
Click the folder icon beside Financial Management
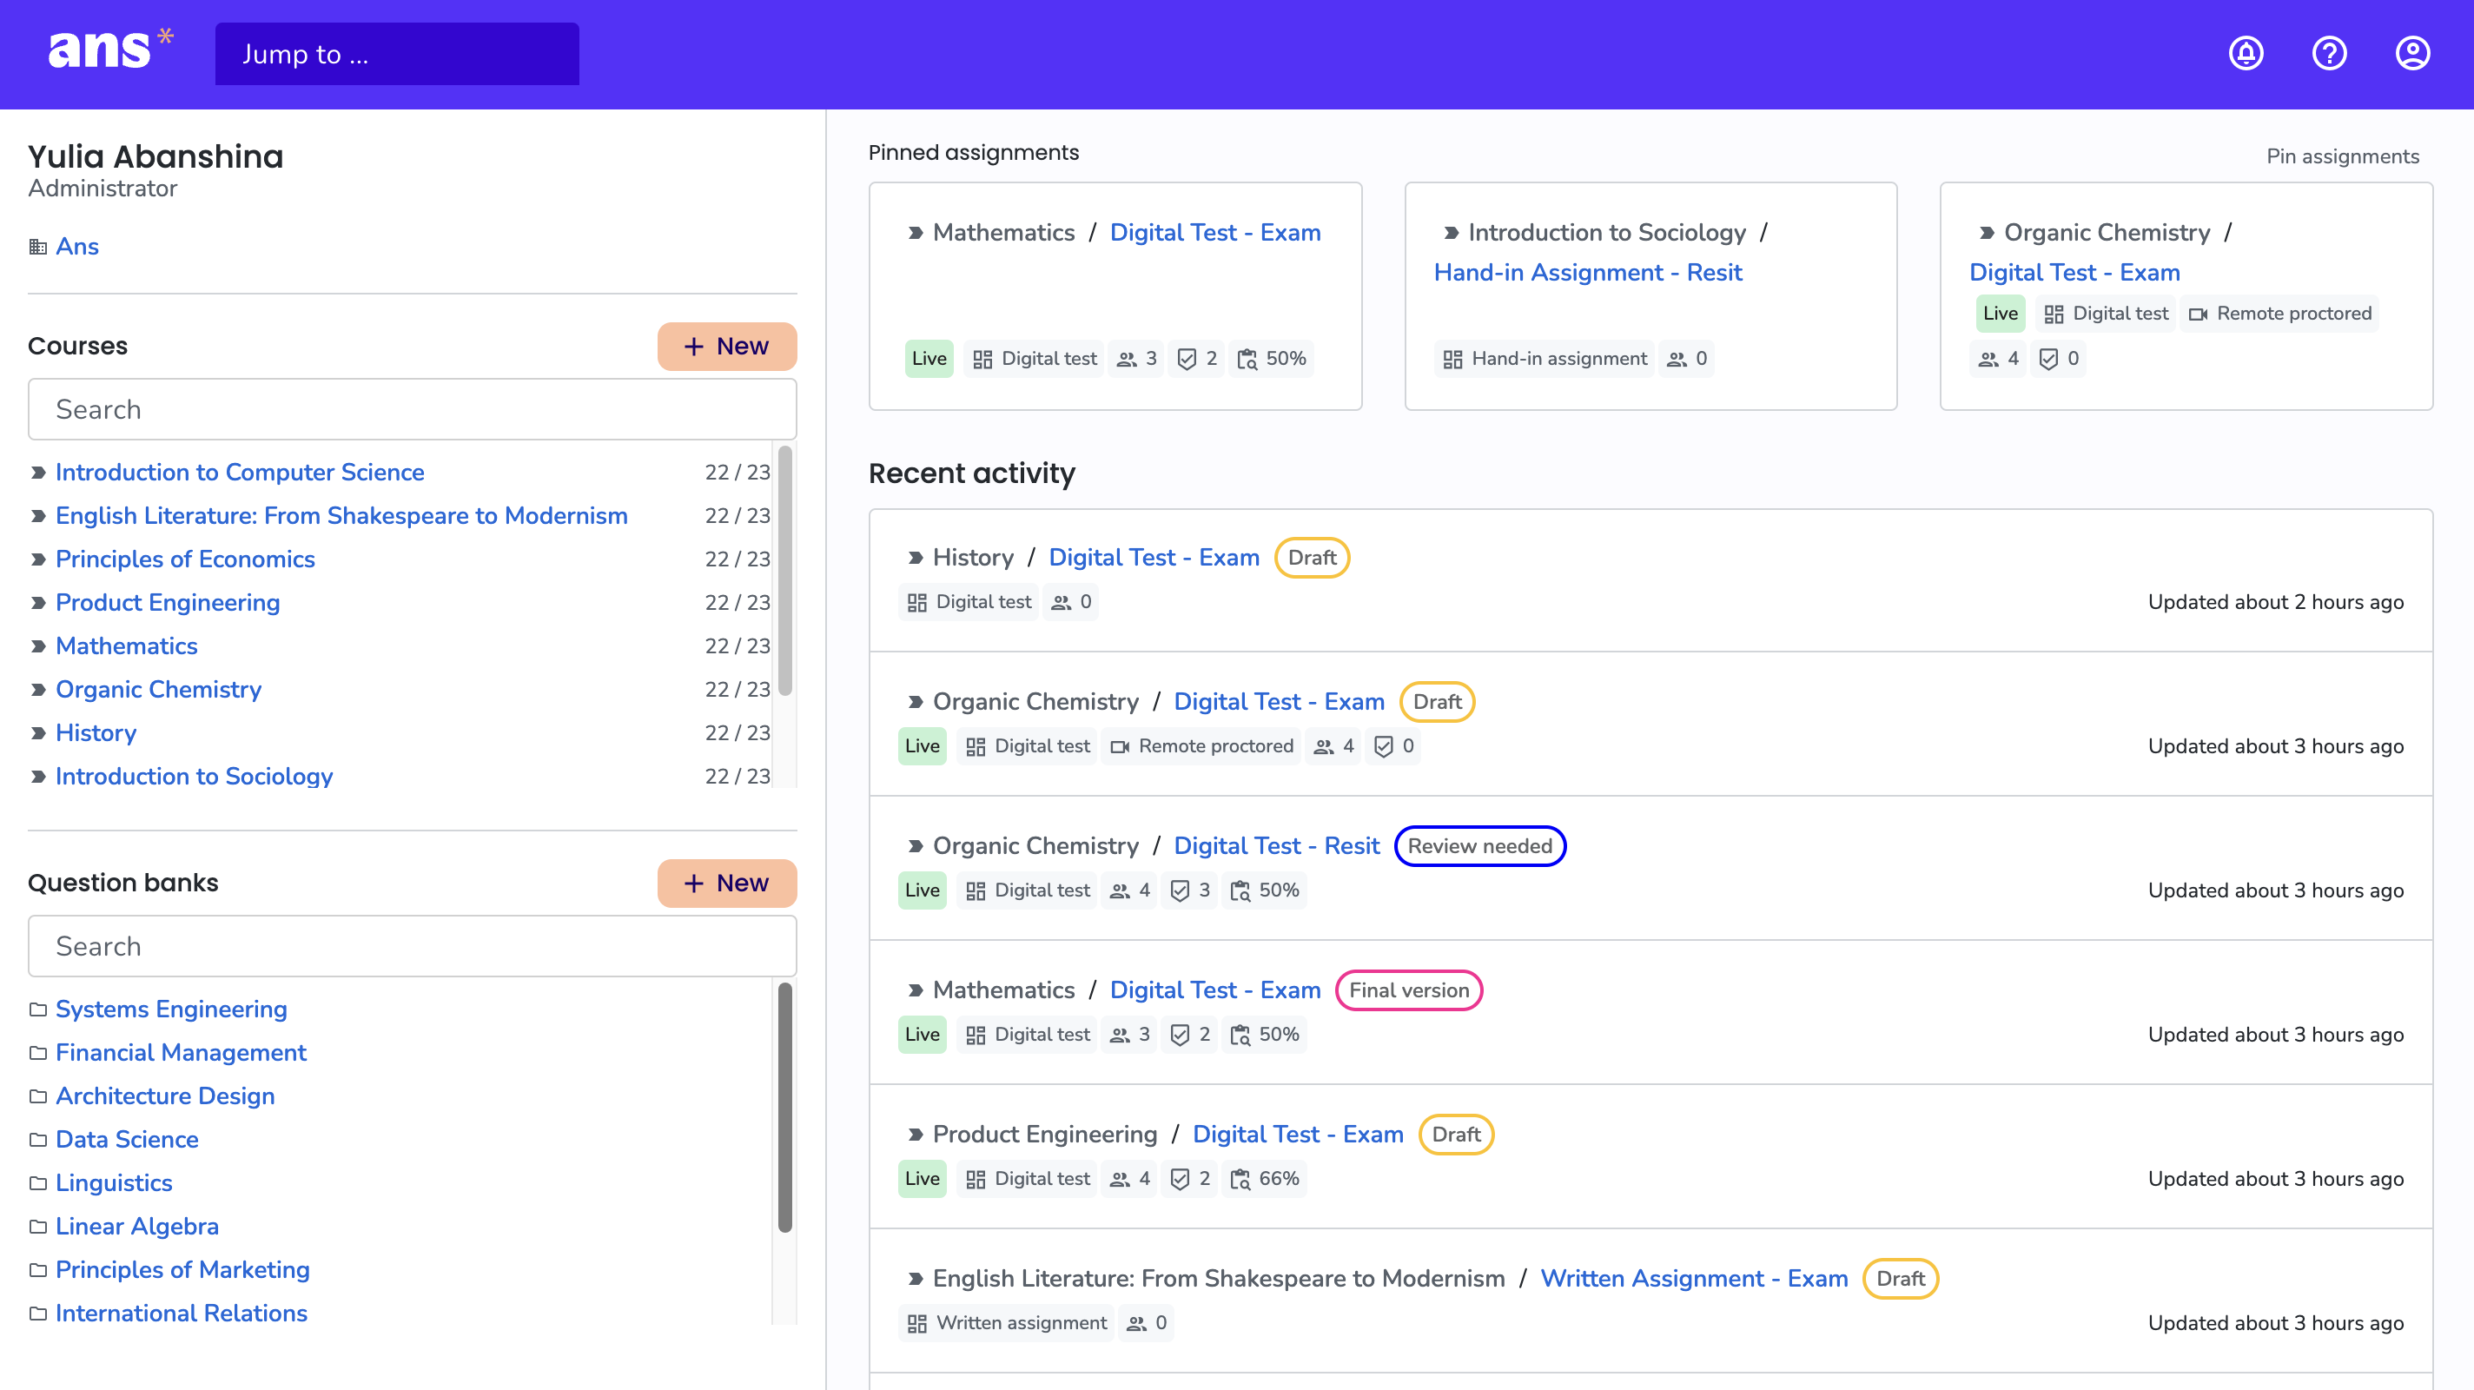coord(37,1053)
